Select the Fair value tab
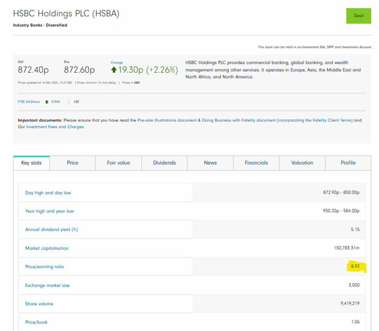Image resolution: width=379 pixels, height=331 pixels. [118, 163]
